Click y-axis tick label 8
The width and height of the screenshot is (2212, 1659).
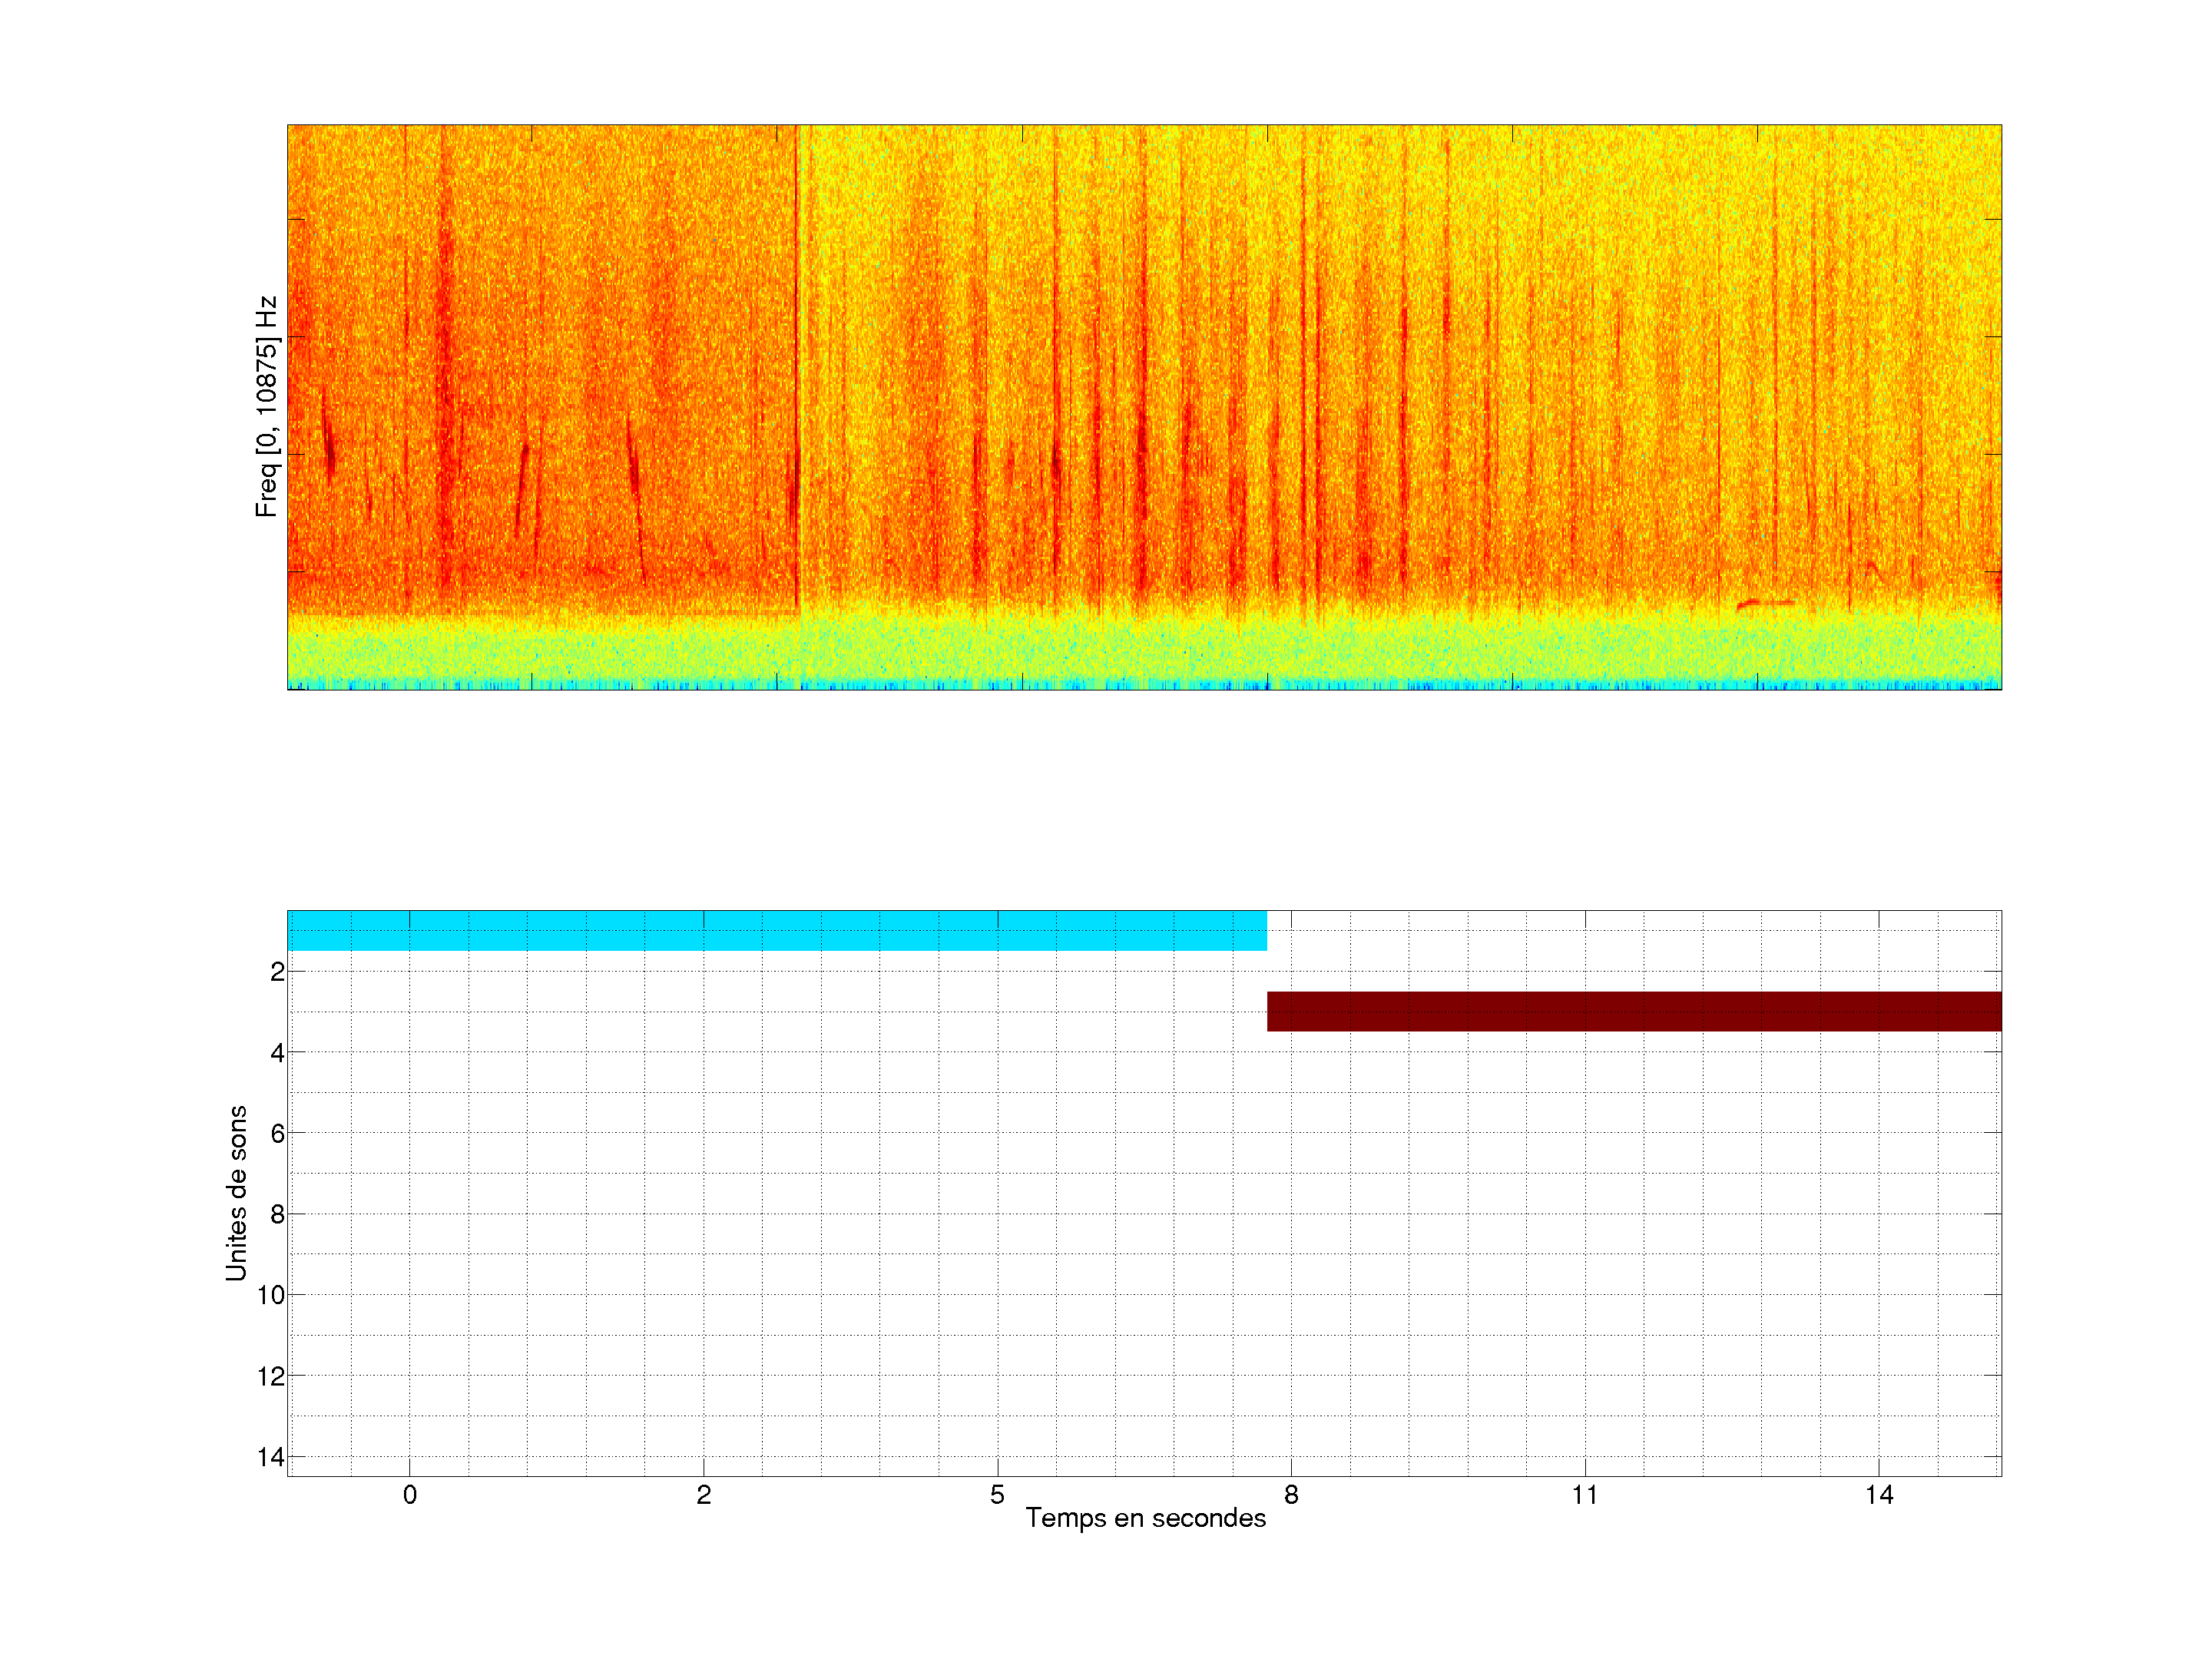[277, 1215]
